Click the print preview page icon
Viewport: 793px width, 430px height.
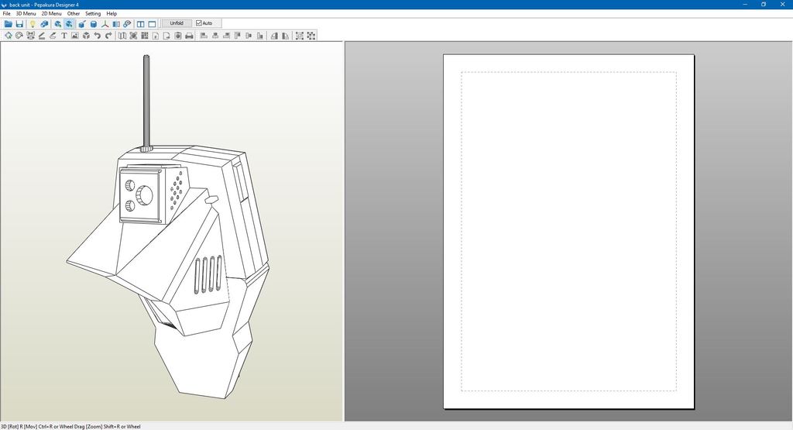[178, 36]
